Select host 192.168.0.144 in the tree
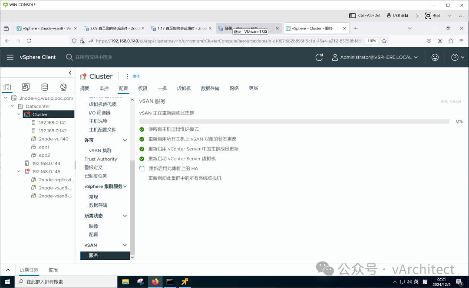The image size is (469, 288). (x=46, y=163)
